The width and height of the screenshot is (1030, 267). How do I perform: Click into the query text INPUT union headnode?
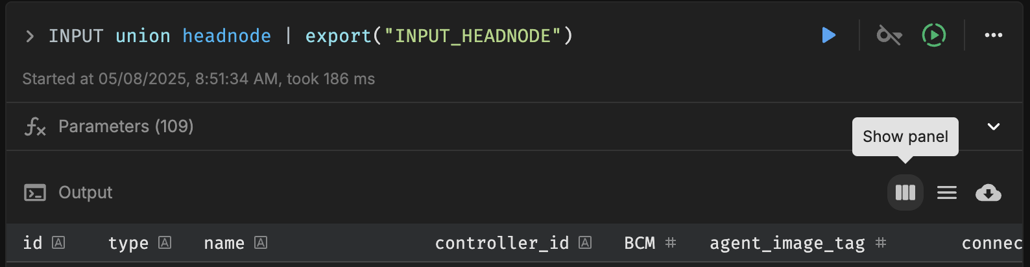click(x=160, y=36)
